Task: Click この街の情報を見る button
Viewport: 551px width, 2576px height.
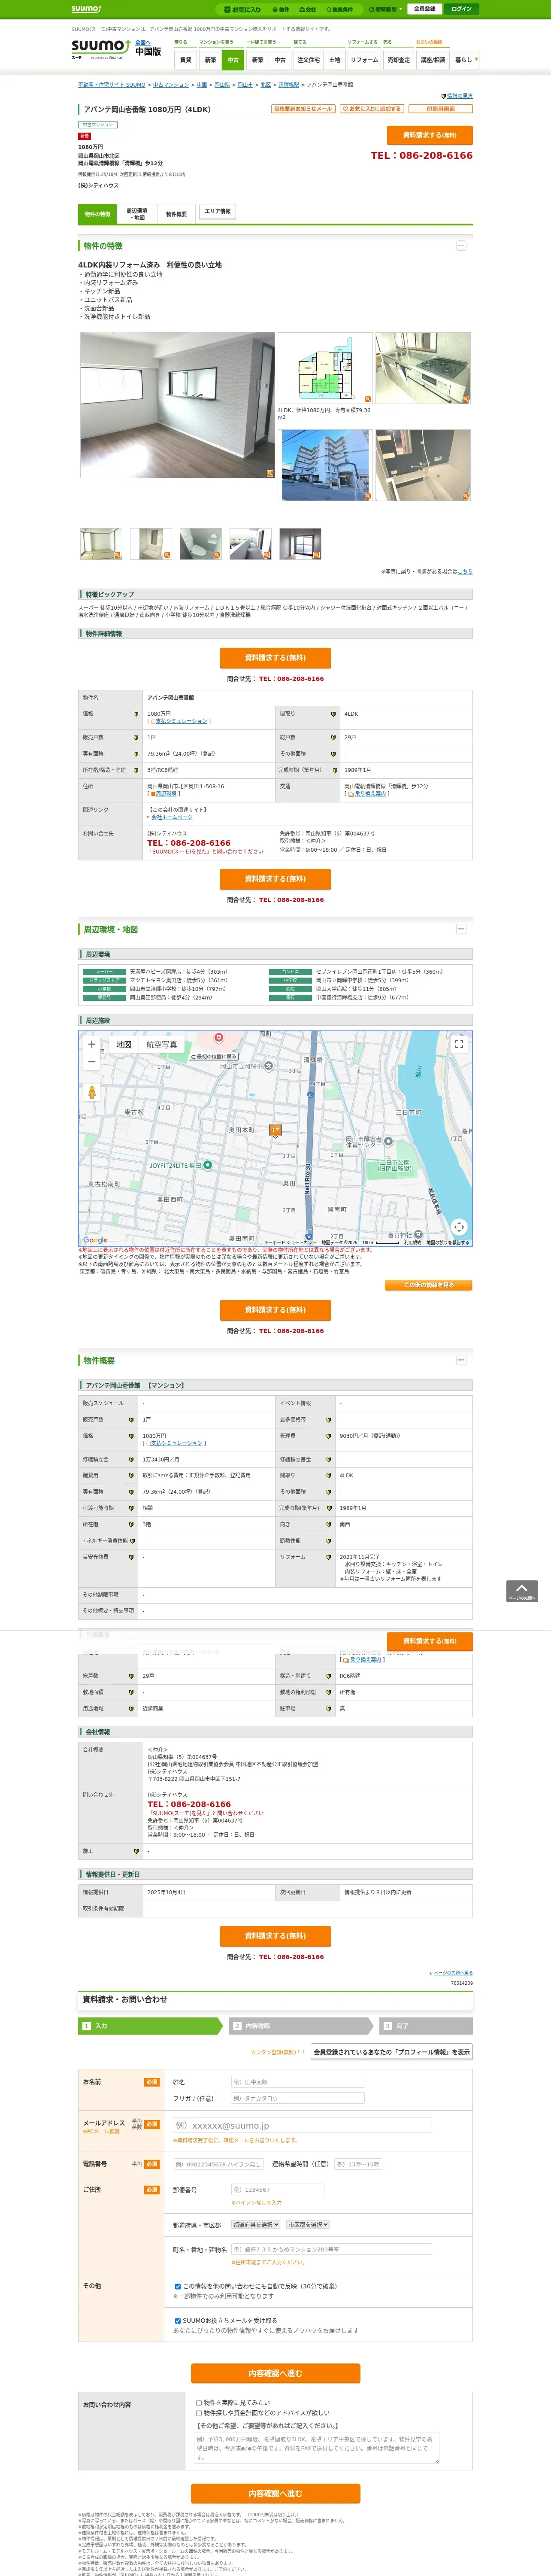Action: tap(429, 1285)
